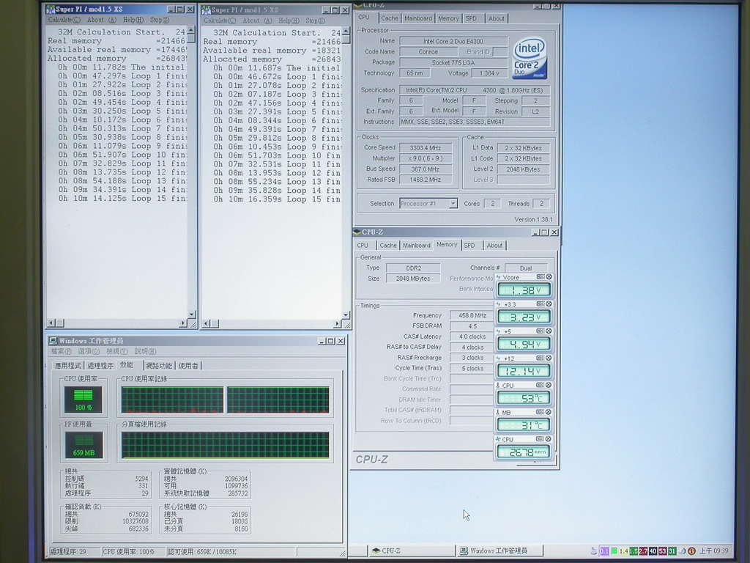Open settings icon on the MB temperature gadget
The image size is (750, 563).
(541, 412)
